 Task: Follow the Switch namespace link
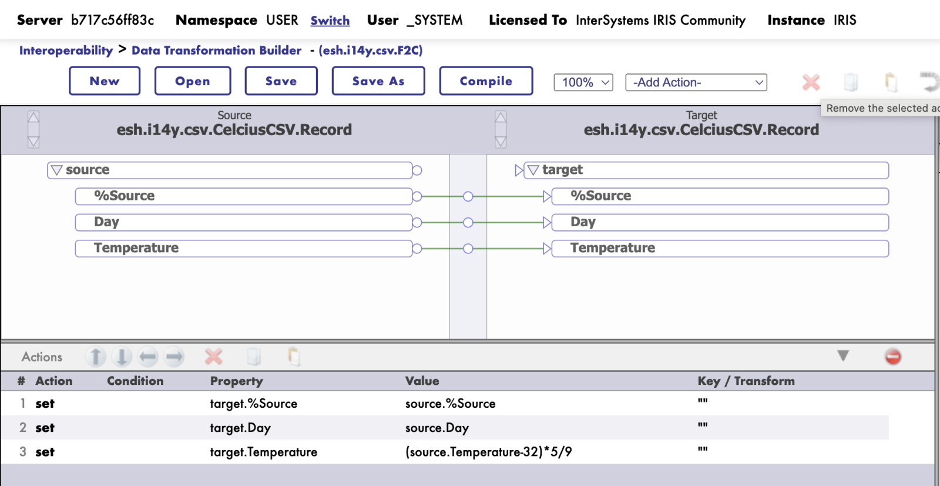tap(330, 21)
